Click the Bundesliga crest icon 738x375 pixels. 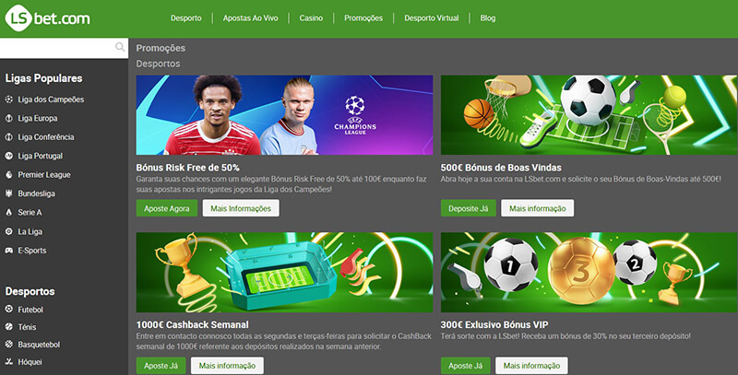pyautogui.click(x=9, y=193)
